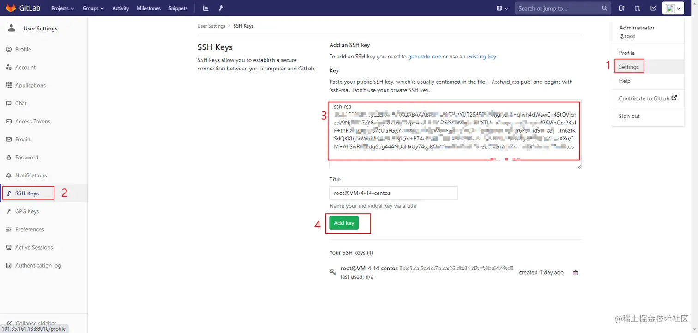The width and height of the screenshot is (698, 333).
Task: Select Contribute to GitLab menu item
Action: coord(648,99)
